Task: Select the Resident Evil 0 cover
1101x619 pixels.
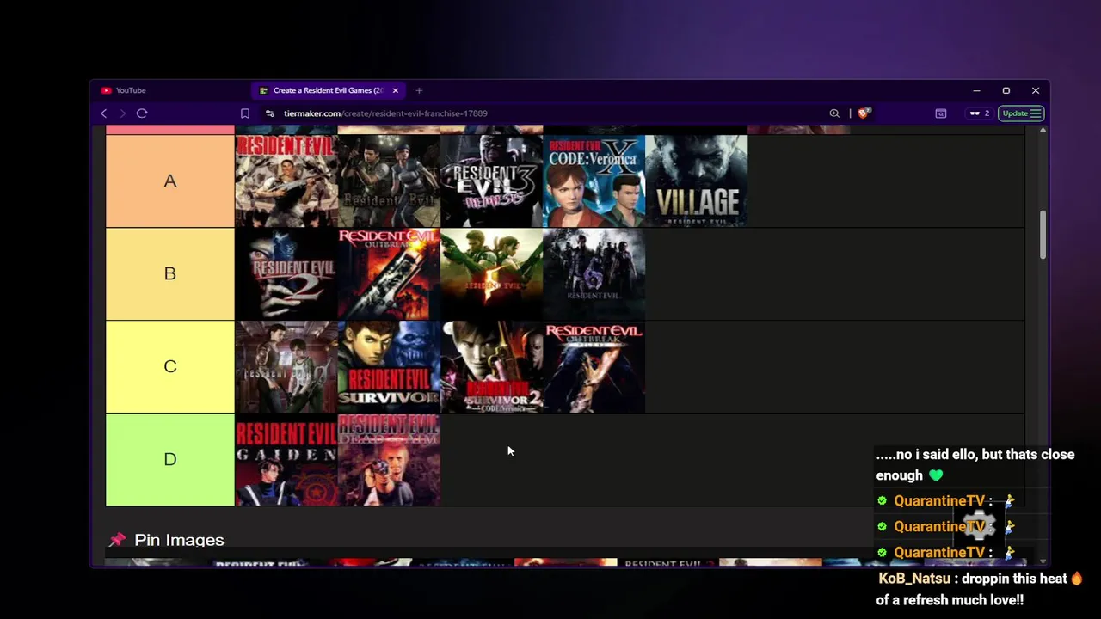Action: click(x=286, y=366)
